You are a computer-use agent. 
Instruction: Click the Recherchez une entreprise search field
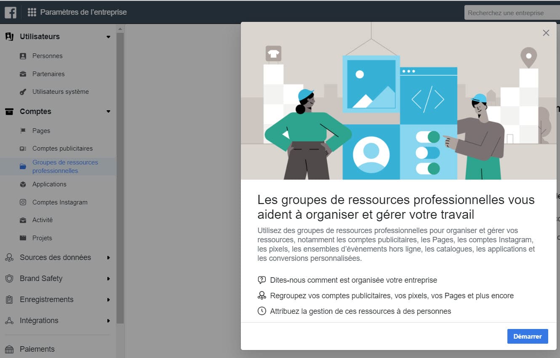tap(512, 12)
